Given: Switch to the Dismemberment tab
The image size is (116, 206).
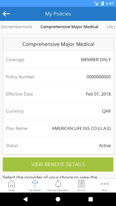Looking at the screenshot, I should [x=16, y=27].
